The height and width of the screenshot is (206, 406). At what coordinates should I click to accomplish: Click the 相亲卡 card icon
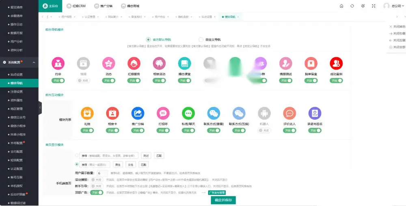pyautogui.click(x=112, y=113)
